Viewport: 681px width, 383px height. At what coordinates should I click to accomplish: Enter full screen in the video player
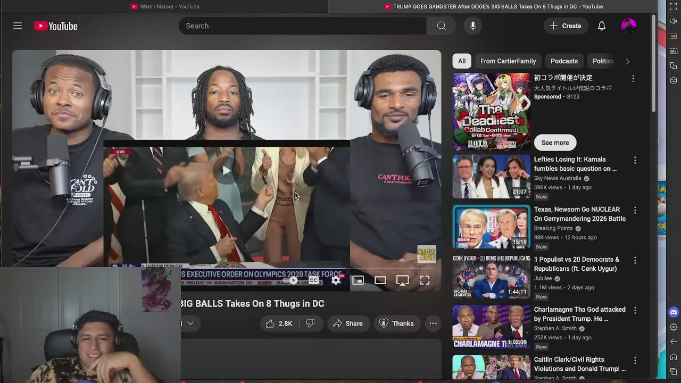[x=425, y=280]
